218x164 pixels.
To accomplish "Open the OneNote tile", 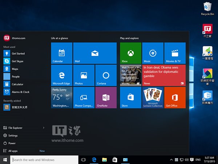I will (x=106, y=97).
